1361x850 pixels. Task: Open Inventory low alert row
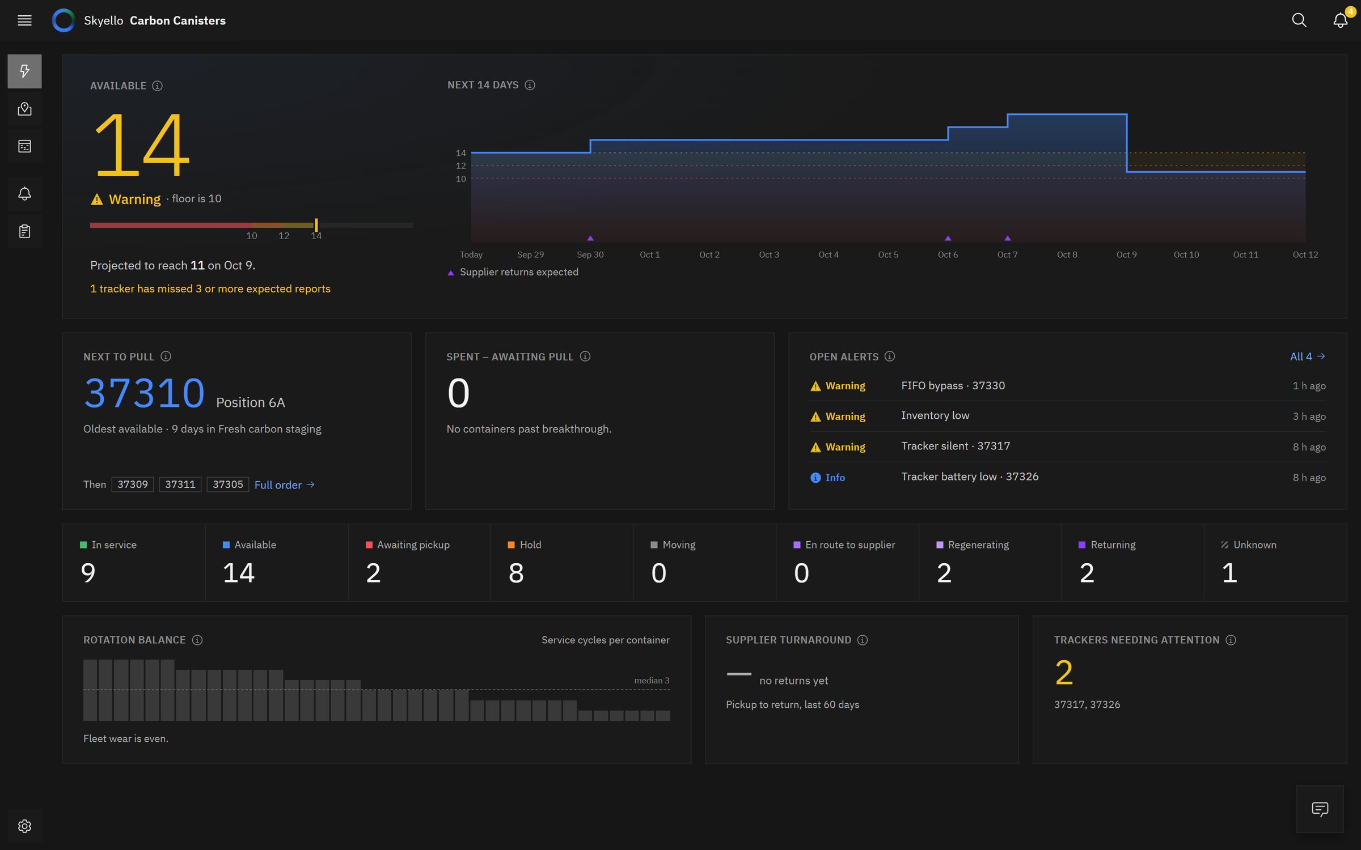coord(1067,416)
